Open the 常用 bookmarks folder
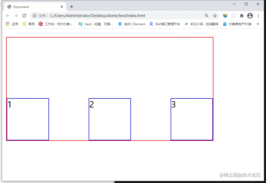 click(28, 24)
